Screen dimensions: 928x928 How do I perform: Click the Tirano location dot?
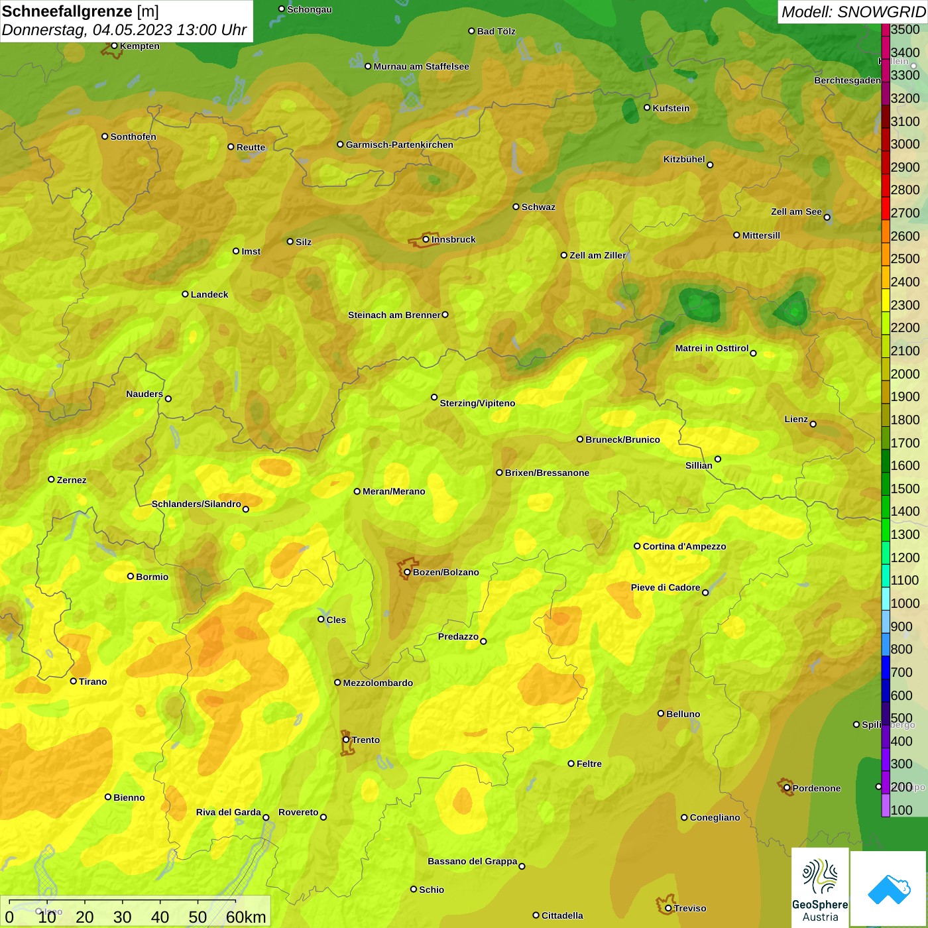pyautogui.click(x=74, y=681)
